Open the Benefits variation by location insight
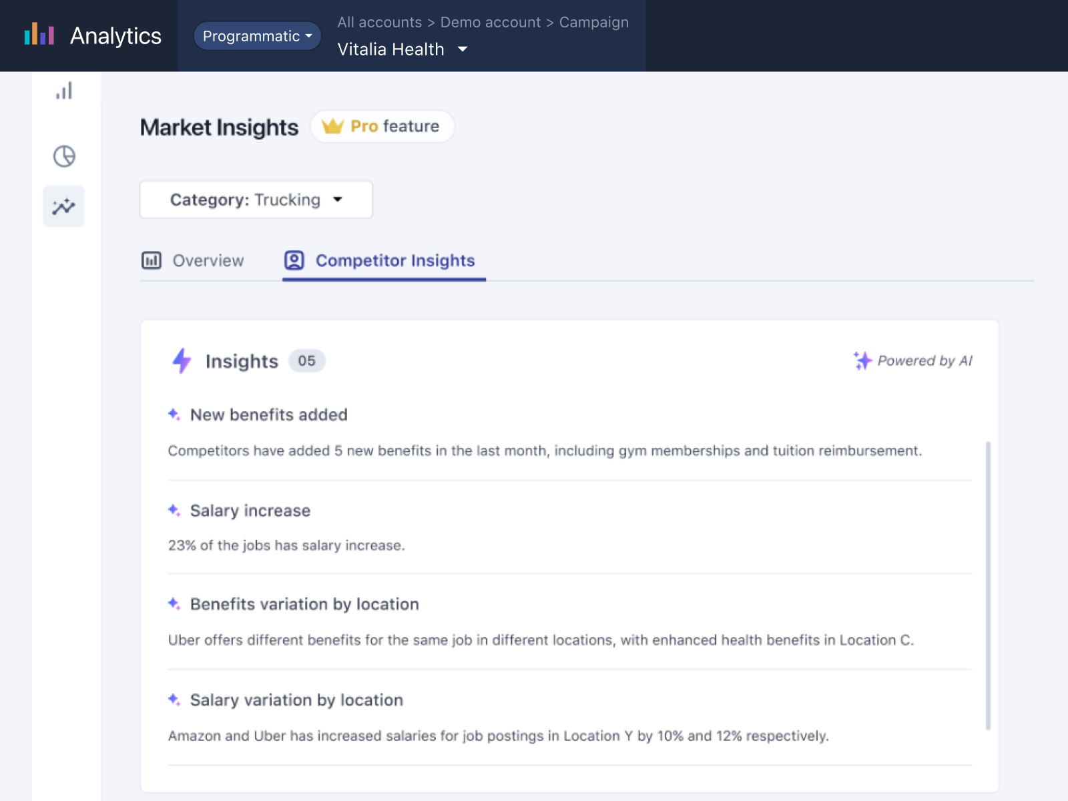 pyautogui.click(x=304, y=604)
